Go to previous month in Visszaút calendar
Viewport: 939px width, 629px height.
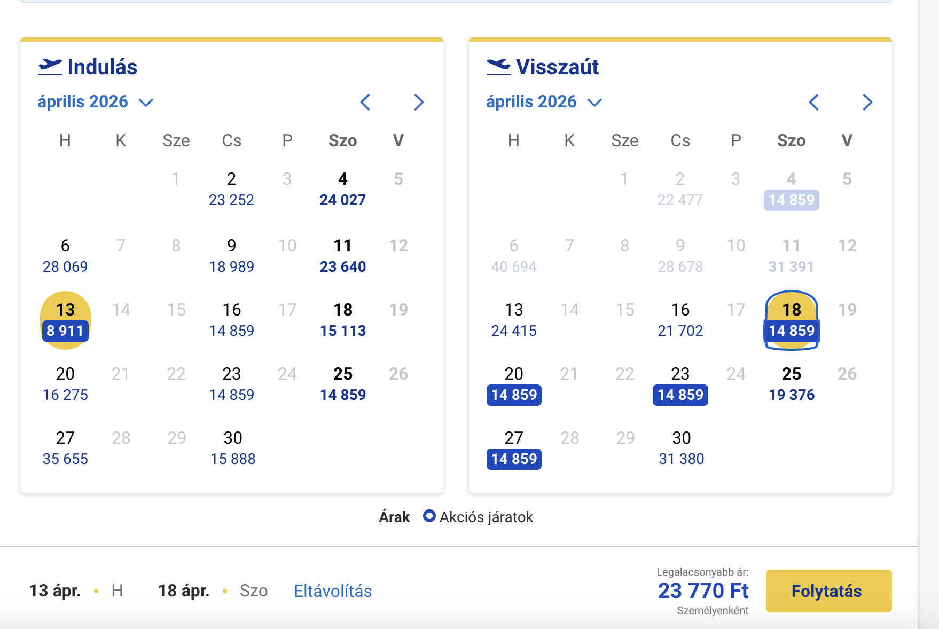pos(814,102)
